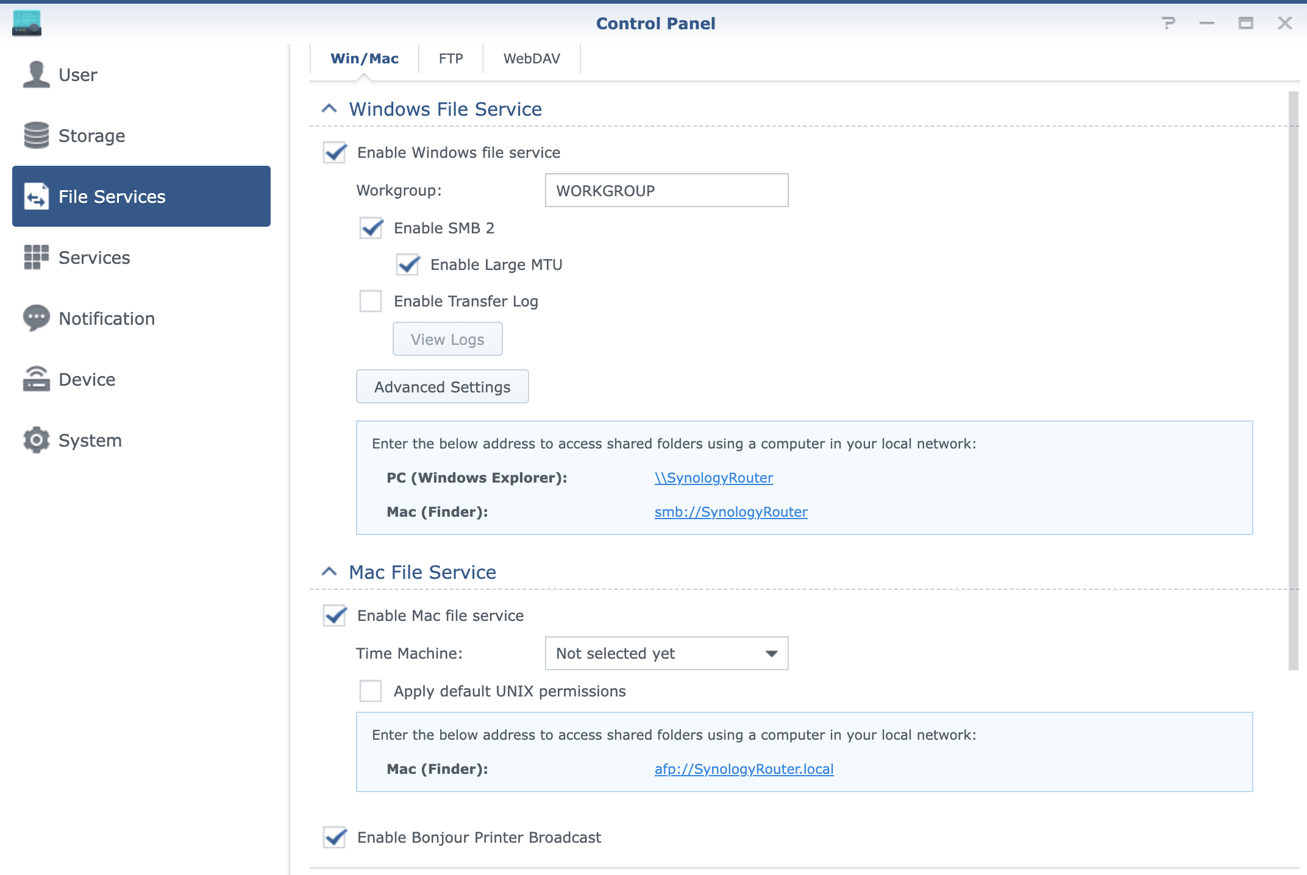Collapse the Windows File Service section
The image size is (1307, 875).
[329, 109]
